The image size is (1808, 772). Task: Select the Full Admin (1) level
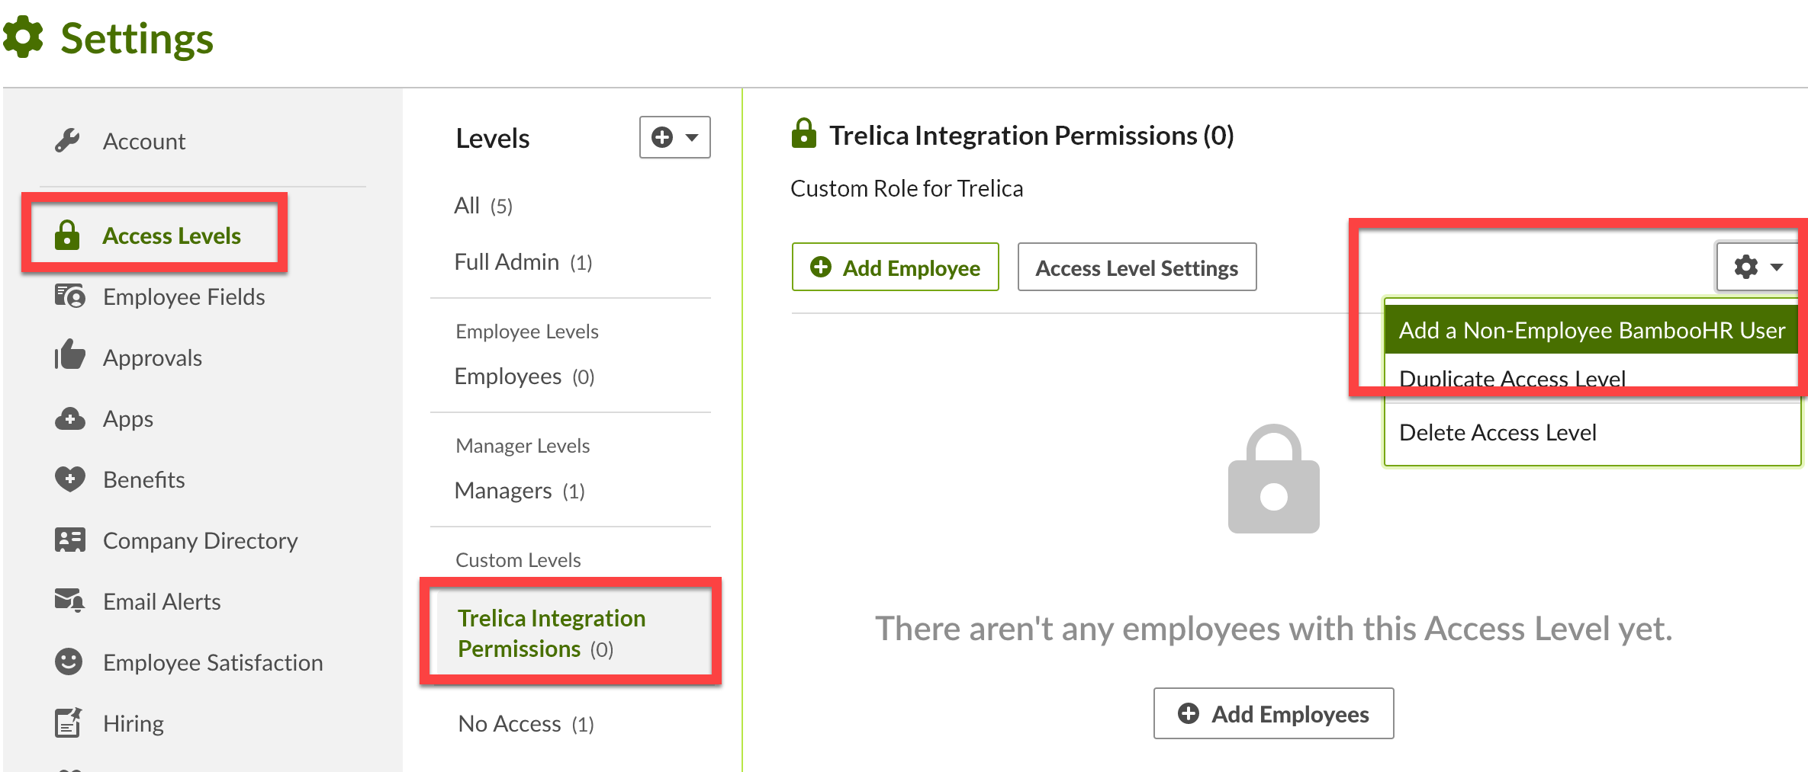pos(523,261)
